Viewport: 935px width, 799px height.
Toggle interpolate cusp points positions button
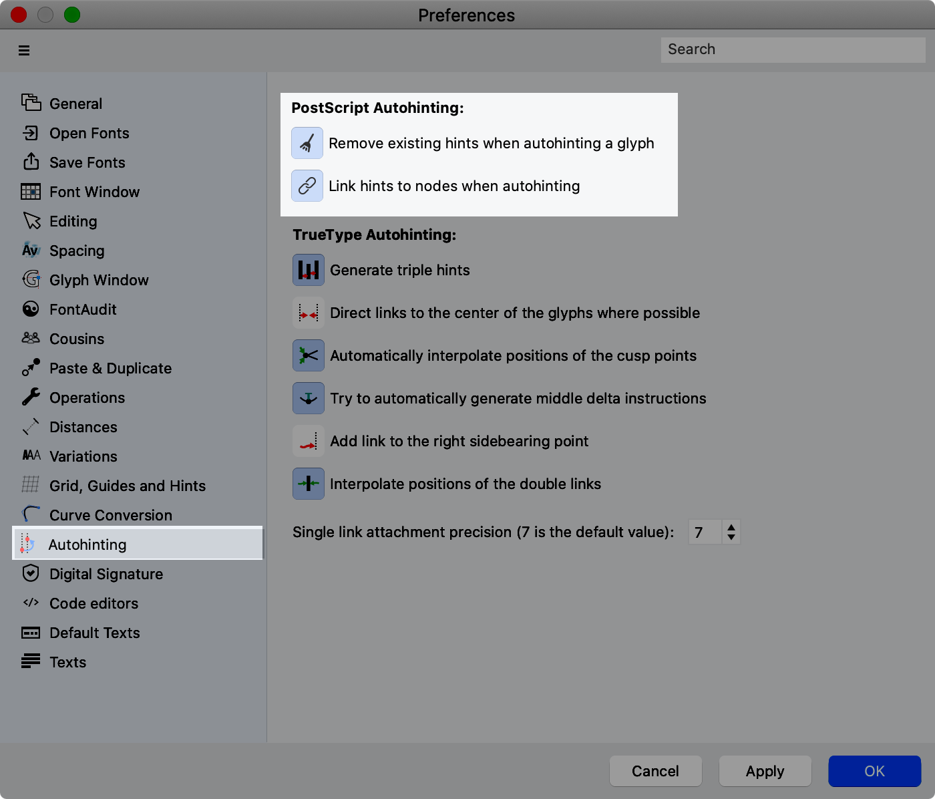[x=309, y=355]
